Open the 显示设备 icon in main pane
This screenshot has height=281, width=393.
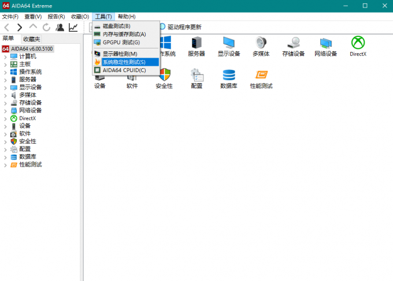[x=229, y=43]
